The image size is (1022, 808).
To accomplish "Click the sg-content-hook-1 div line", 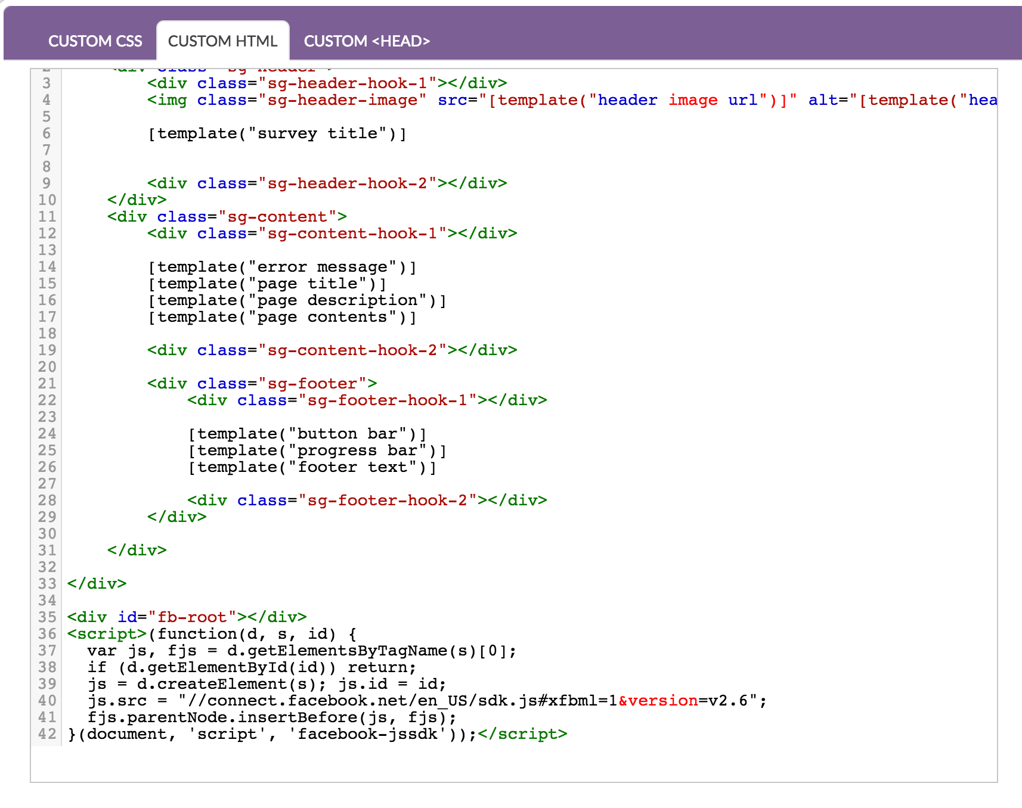I will [332, 234].
